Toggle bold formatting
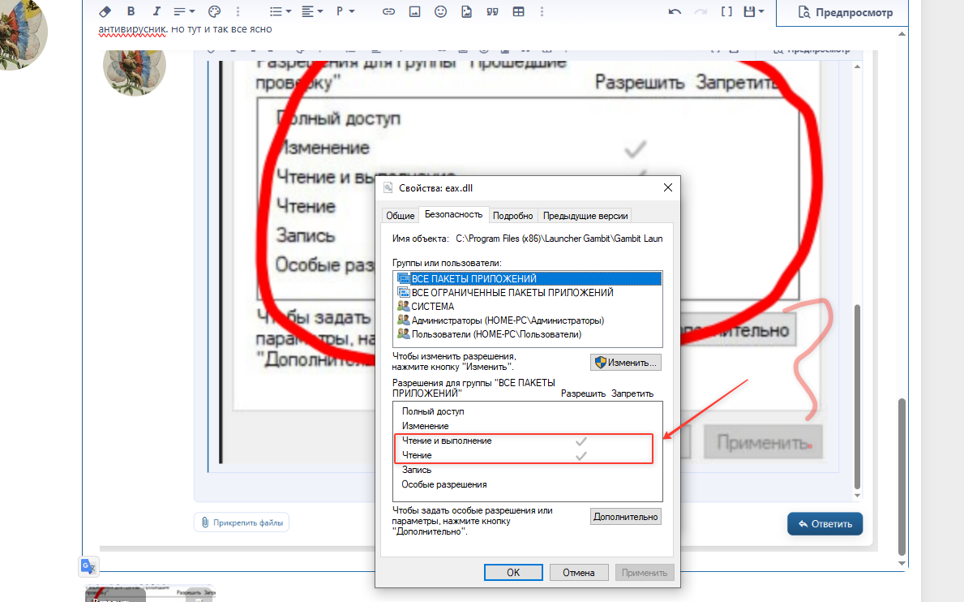Image resolution: width=964 pixels, height=602 pixels. [x=131, y=11]
